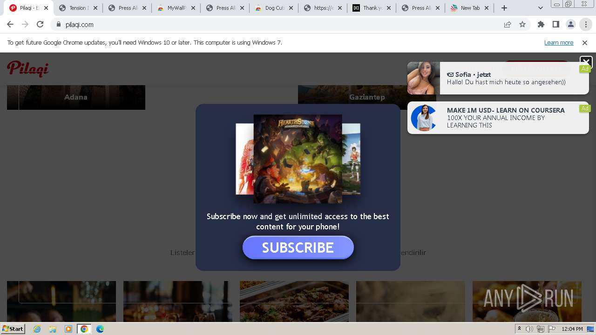
Task: Open File Explorer from taskbar
Action: coord(53,329)
